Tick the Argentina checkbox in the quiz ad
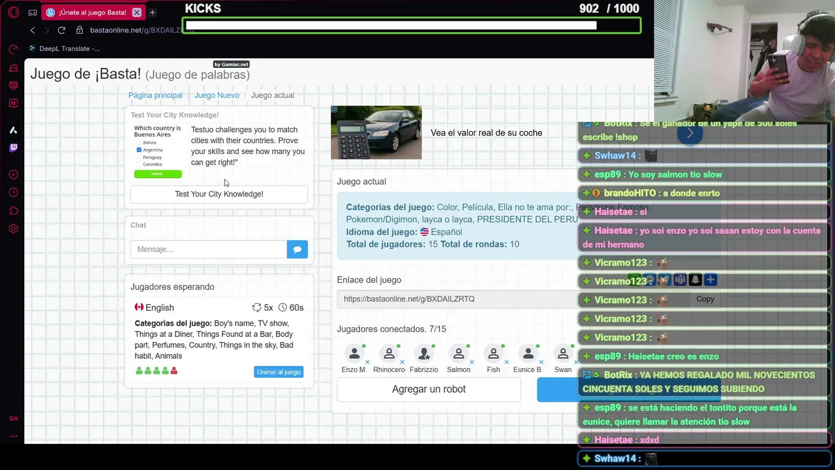835x470 pixels. (139, 149)
